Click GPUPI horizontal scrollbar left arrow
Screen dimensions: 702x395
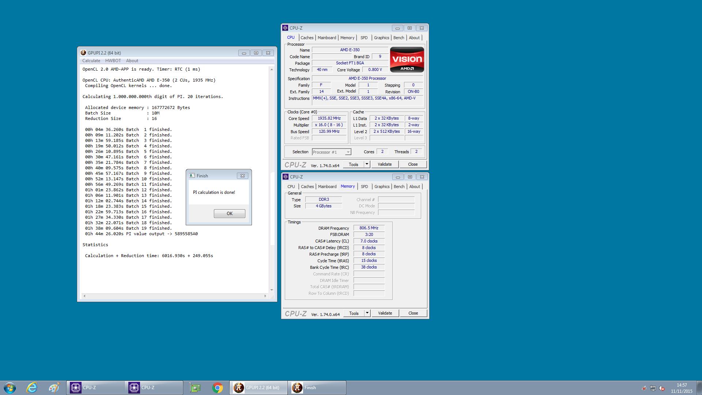84,296
